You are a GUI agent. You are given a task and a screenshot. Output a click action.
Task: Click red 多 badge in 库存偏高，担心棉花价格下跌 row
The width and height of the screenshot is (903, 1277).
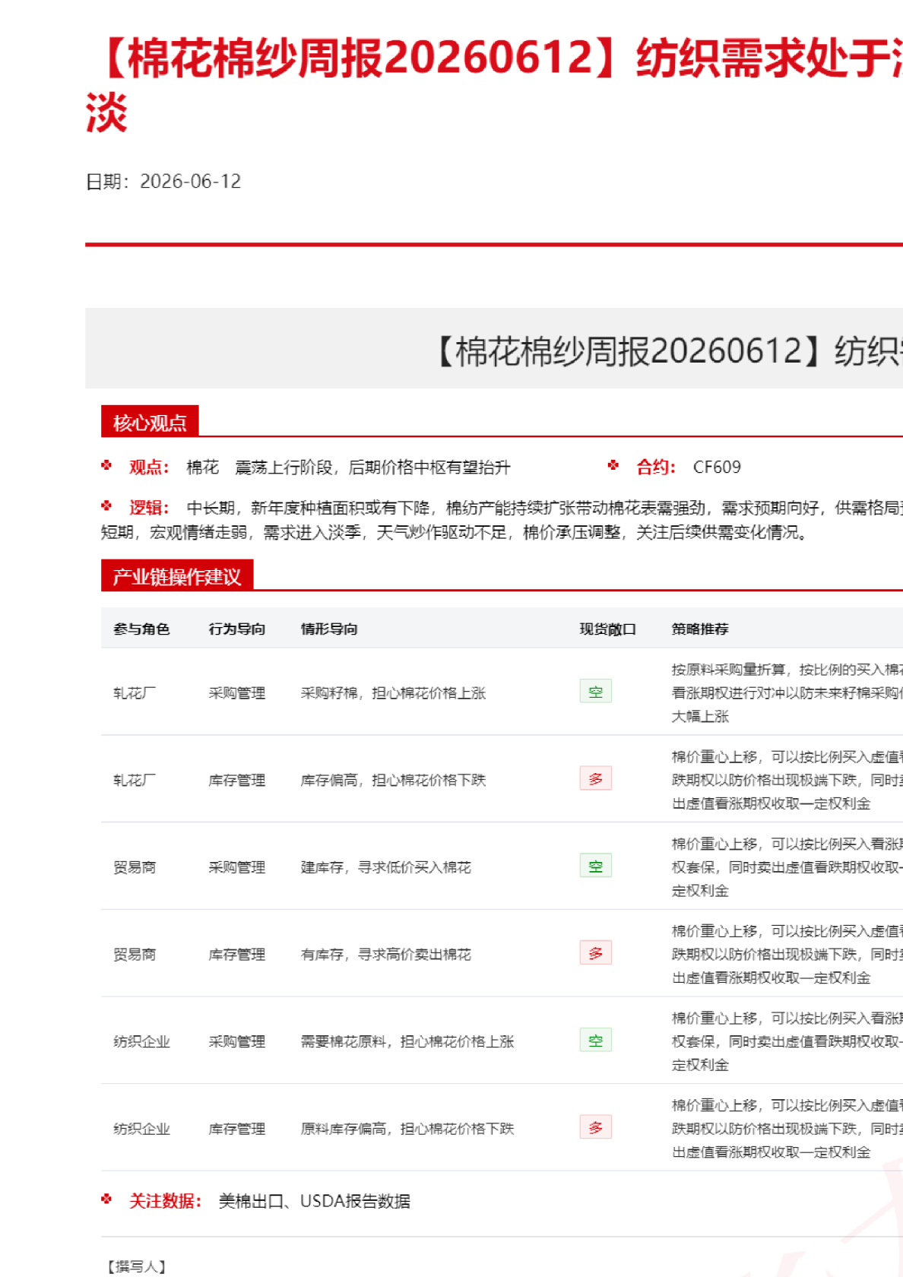[x=596, y=779]
